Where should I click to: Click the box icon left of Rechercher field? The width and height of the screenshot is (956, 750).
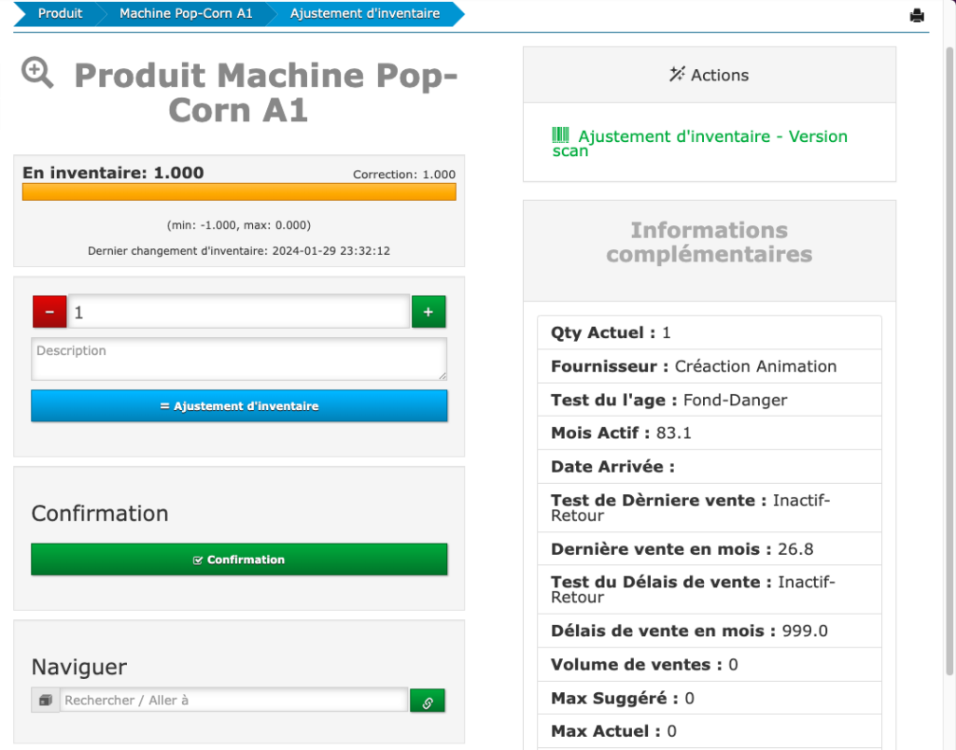(45, 700)
